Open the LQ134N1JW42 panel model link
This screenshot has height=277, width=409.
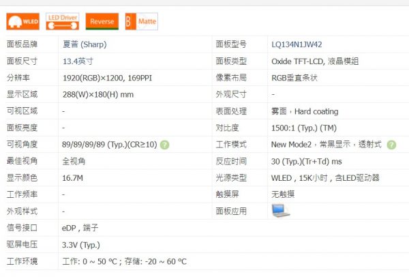[x=297, y=44]
